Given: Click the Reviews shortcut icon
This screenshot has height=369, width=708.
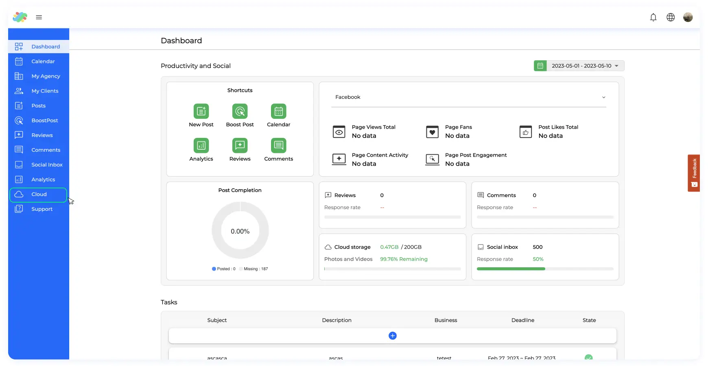Looking at the screenshot, I should click(x=240, y=145).
